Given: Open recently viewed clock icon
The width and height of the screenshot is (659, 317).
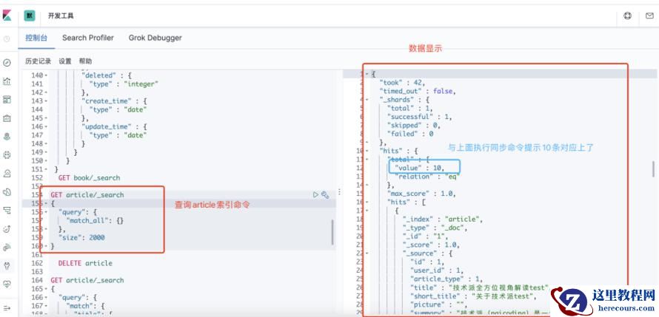Looking at the screenshot, I should (x=7, y=39).
